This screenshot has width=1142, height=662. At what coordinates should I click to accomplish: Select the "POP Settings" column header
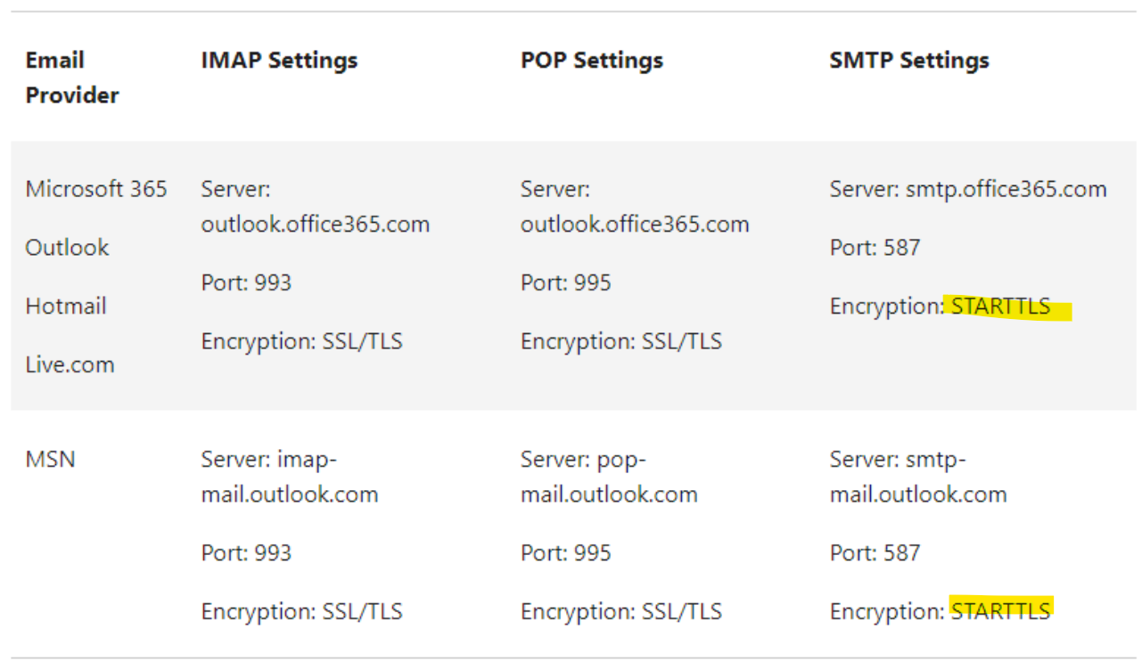click(x=591, y=61)
